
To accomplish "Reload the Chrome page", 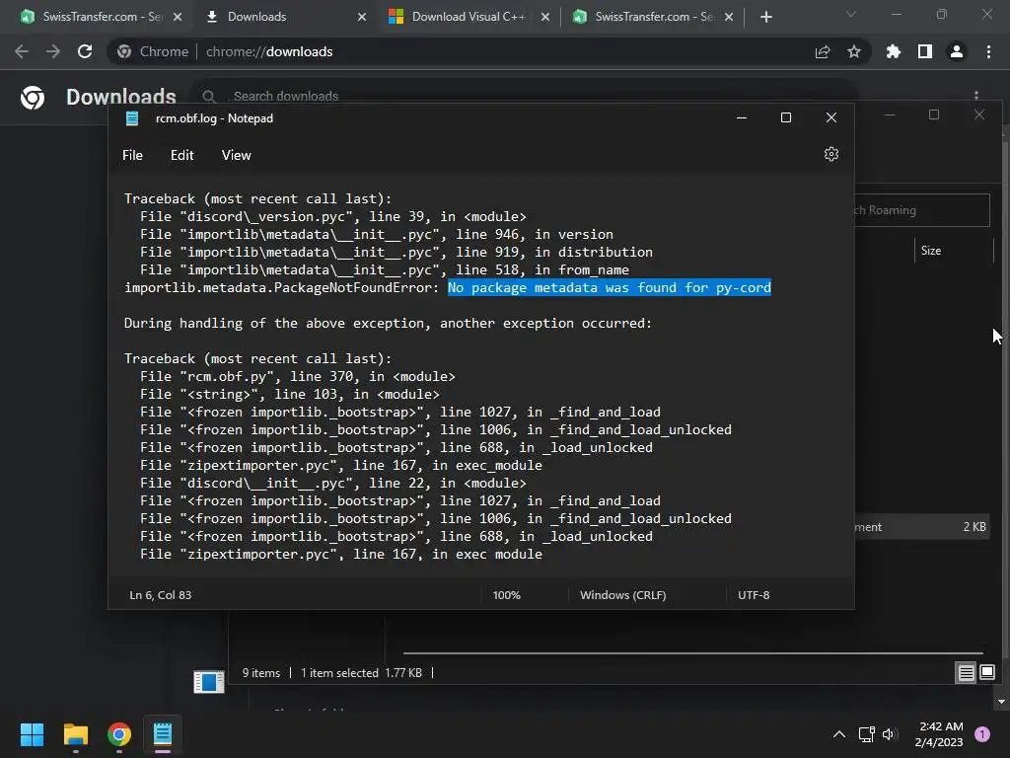I will [85, 51].
